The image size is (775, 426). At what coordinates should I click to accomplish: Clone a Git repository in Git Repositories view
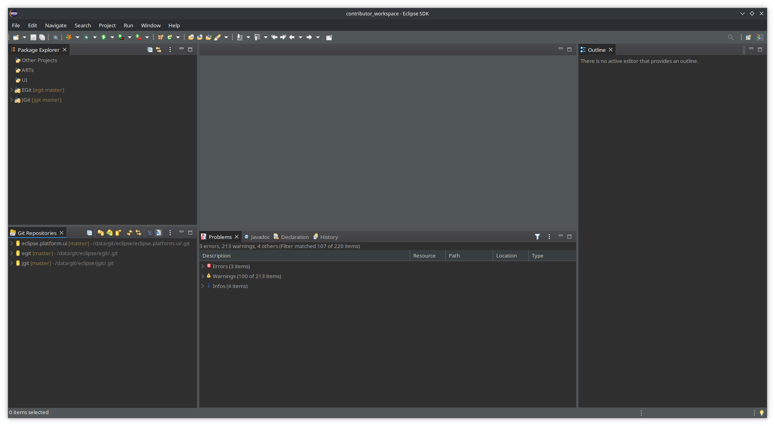pos(110,233)
